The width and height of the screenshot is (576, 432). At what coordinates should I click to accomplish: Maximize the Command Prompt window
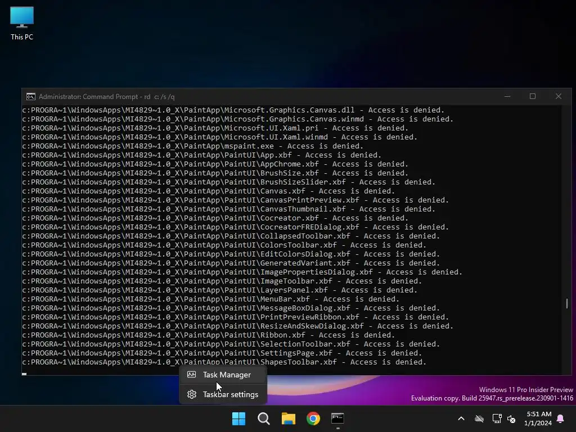(x=533, y=96)
